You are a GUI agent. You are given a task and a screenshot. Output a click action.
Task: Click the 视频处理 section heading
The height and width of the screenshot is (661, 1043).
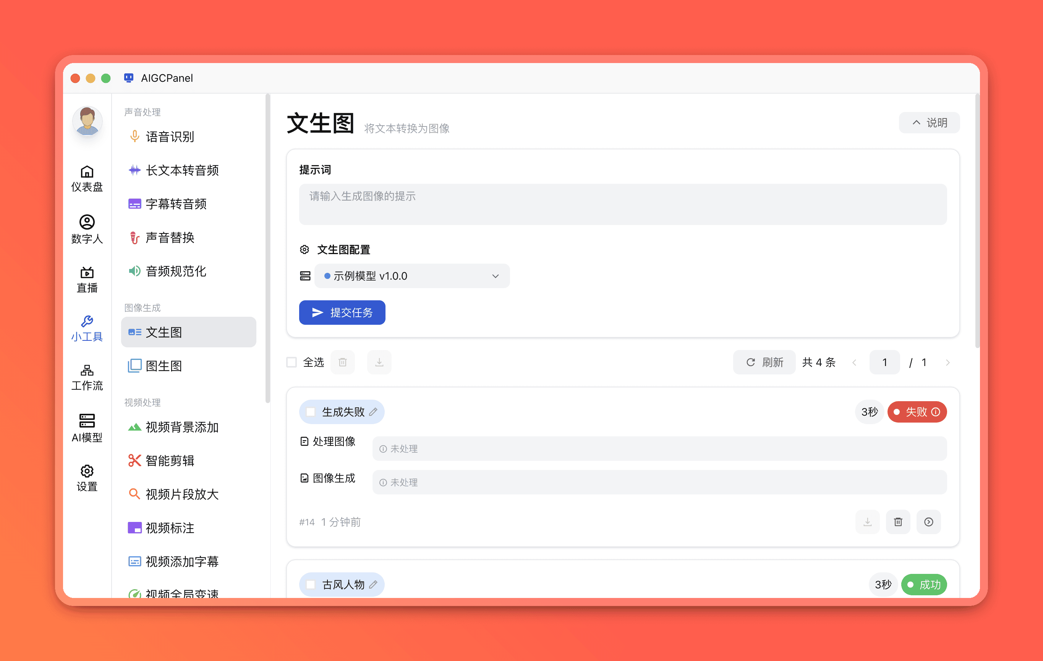point(142,402)
